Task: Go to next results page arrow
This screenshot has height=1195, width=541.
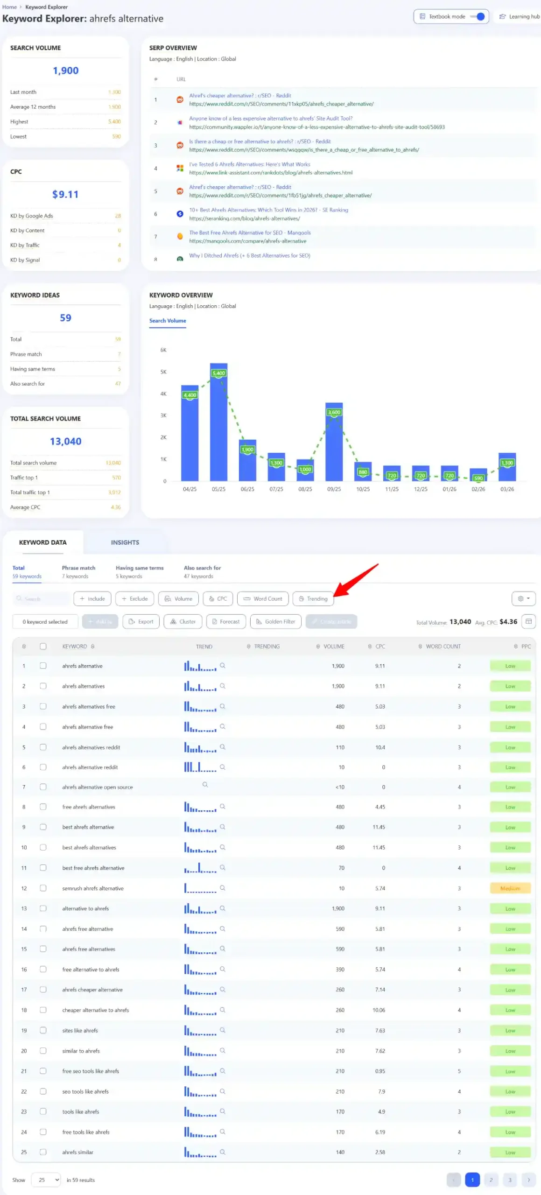Action: (x=528, y=1180)
